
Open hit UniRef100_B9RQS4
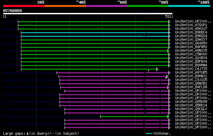191,36
